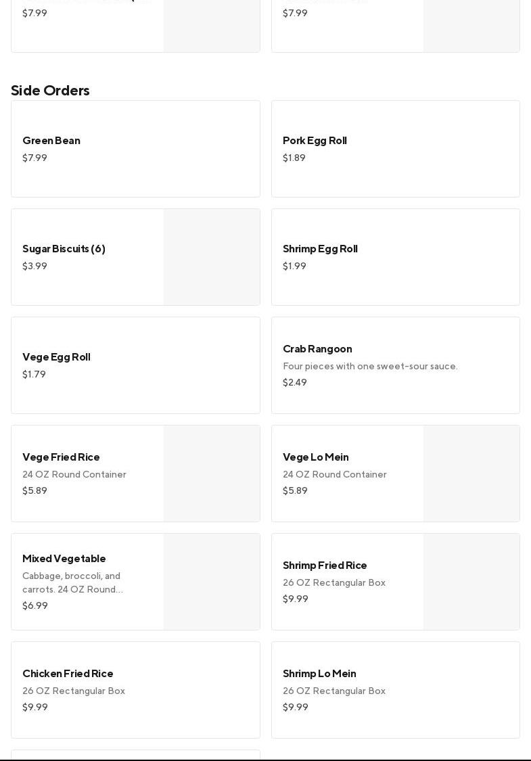531x761 pixels.
Task: Open the Crab Rangoon item title
Action: [317, 349]
